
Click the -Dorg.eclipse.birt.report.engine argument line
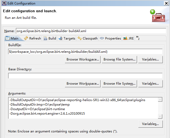[47, 114]
